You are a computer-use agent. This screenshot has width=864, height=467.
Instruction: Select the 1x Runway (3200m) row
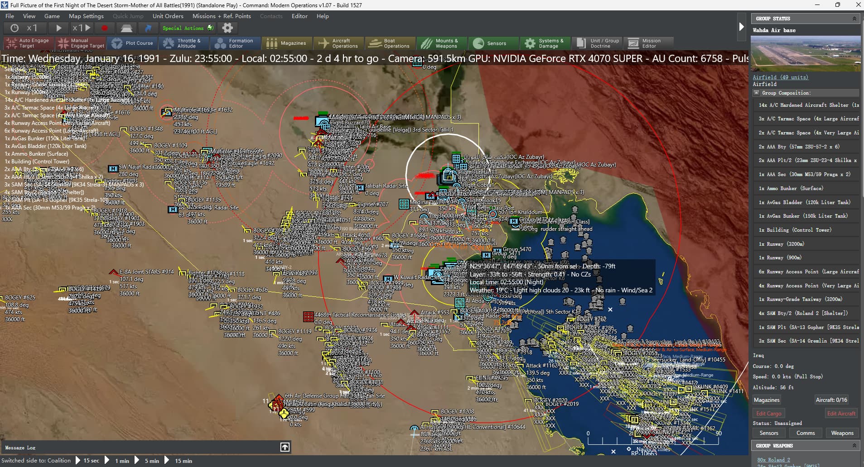click(x=806, y=244)
